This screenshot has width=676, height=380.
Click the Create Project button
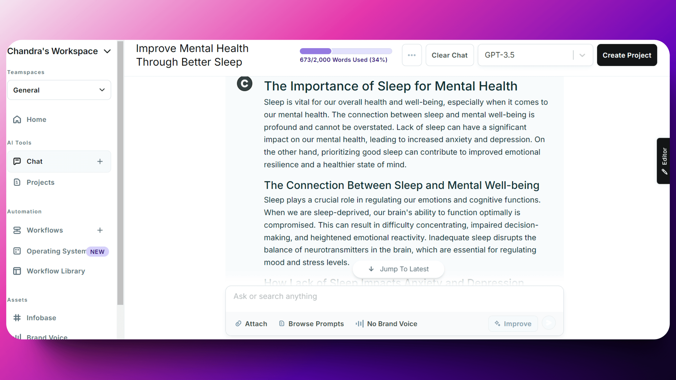pyautogui.click(x=627, y=55)
